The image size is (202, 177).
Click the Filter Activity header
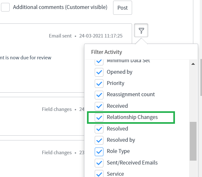107,52
